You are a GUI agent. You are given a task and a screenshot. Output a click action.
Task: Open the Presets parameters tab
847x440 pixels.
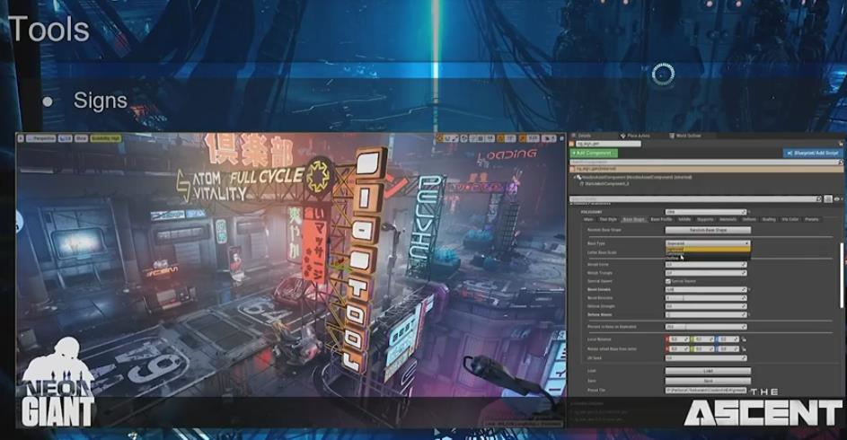811,220
